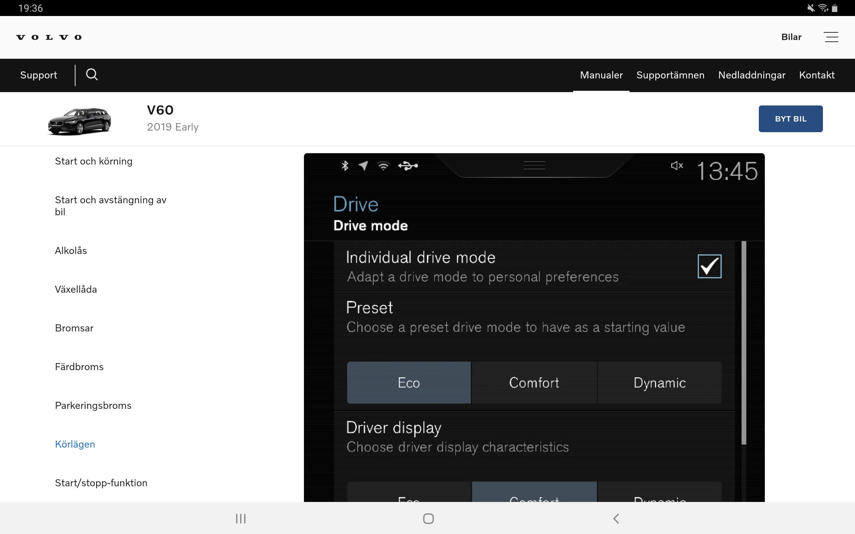This screenshot has width=855, height=534.
Task: Open the Växellåda topic
Action: pos(75,289)
